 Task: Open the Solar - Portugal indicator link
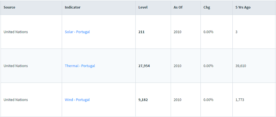[77, 32]
